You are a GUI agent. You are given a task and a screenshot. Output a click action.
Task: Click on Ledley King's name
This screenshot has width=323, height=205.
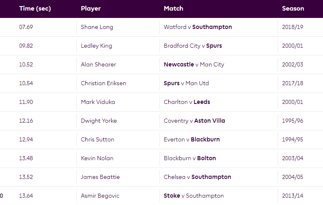click(96, 46)
